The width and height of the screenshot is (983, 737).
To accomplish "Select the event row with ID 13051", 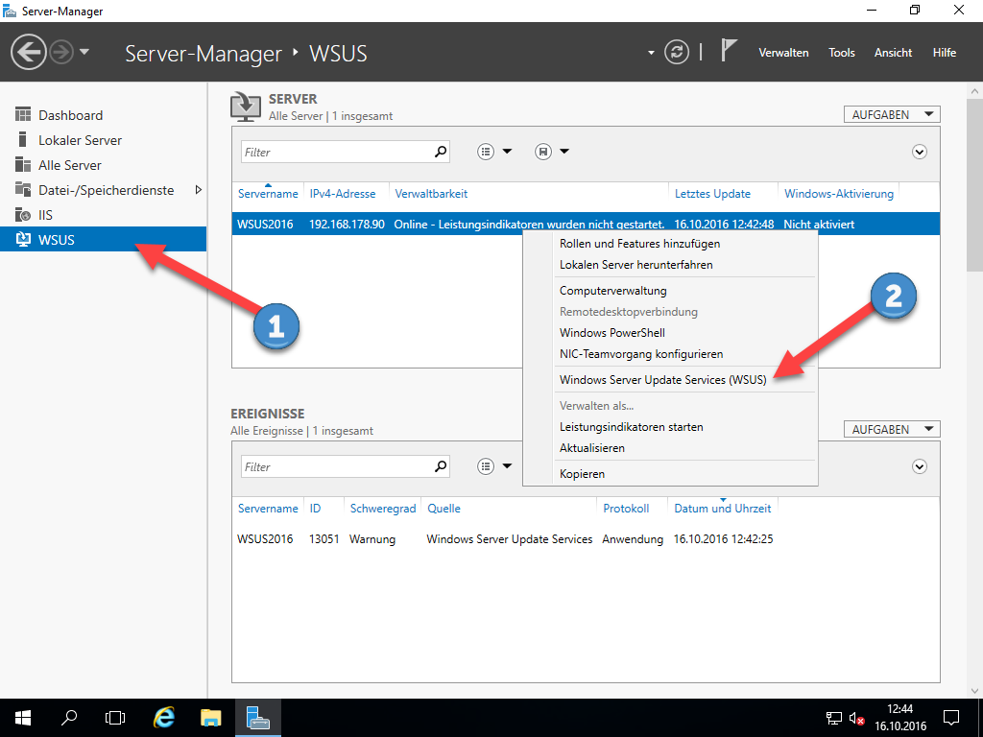I will pyautogui.click(x=586, y=539).
